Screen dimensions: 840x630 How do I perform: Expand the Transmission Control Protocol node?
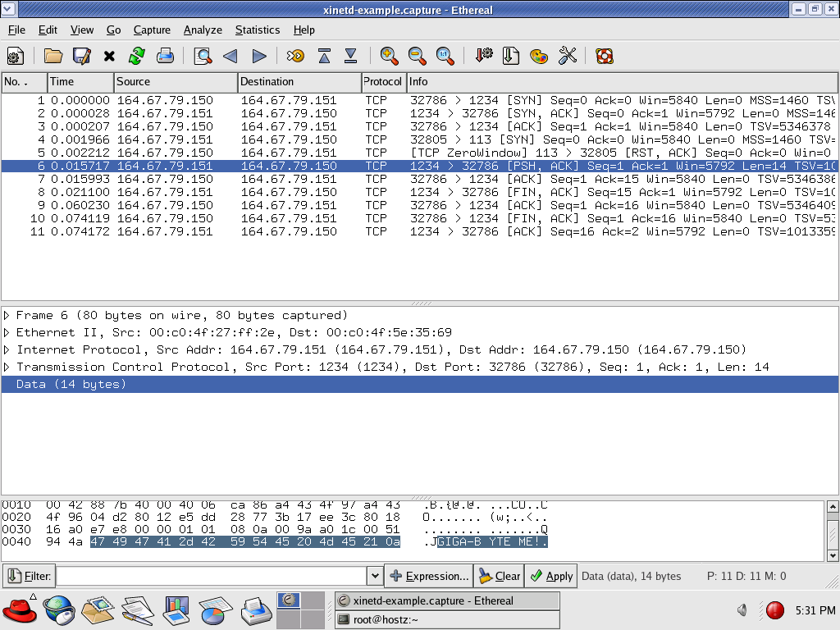pos(7,367)
